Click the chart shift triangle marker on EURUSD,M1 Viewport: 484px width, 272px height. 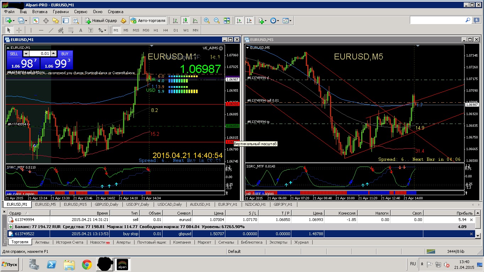(x=152, y=46)
